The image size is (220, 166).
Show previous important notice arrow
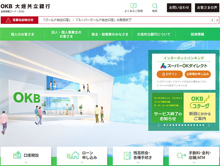[x=212, y=20]
